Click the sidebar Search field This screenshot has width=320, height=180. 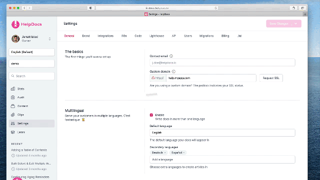click(32, 76)
